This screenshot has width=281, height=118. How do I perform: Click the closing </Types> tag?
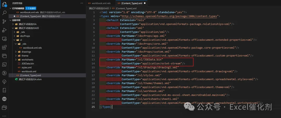click(106, 107)
